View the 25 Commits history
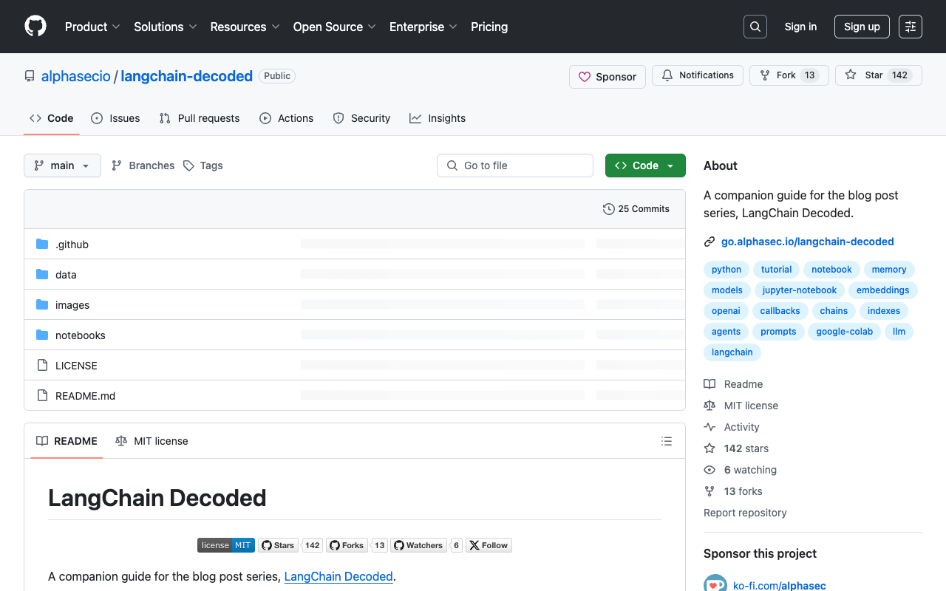 pos(636,209)
